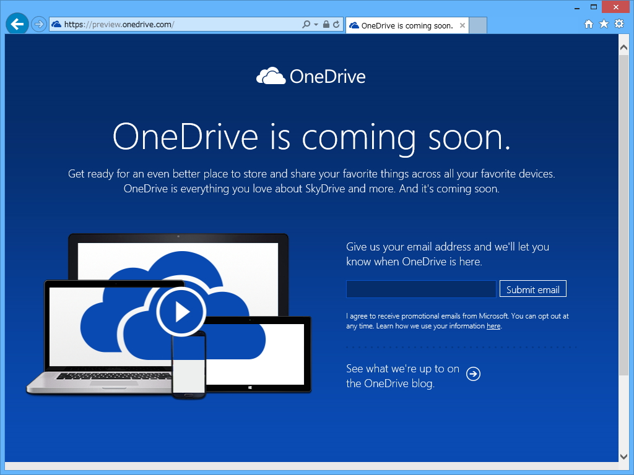Click the Back navigation arrow
Image resolution: width=634 pixels, height=475 pixels.
17,24
